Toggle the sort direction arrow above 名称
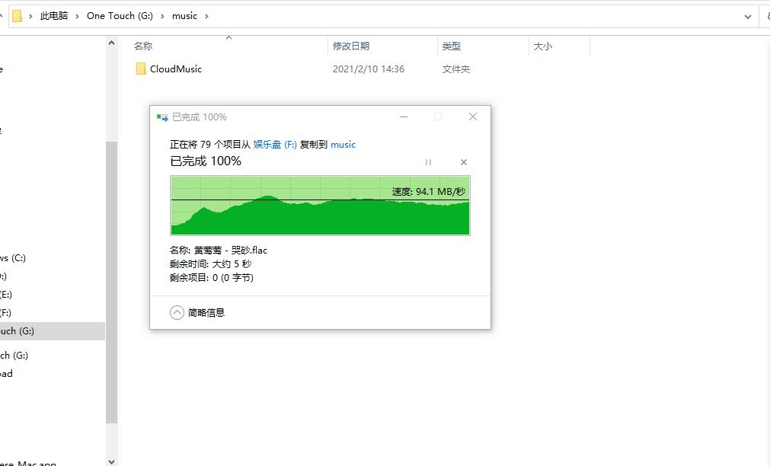 click(228, 36)
